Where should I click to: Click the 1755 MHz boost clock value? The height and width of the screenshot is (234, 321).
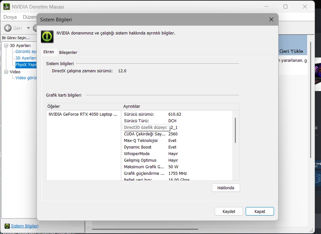[x=178, y=173]
